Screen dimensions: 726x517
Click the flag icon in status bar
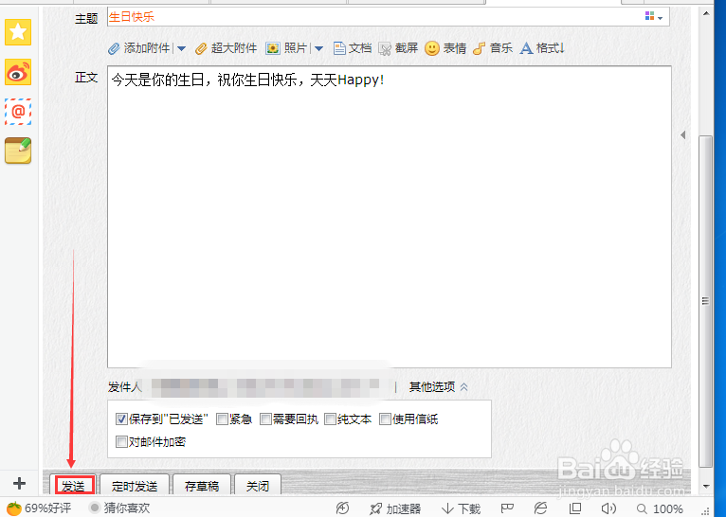[x=507, y=508]
